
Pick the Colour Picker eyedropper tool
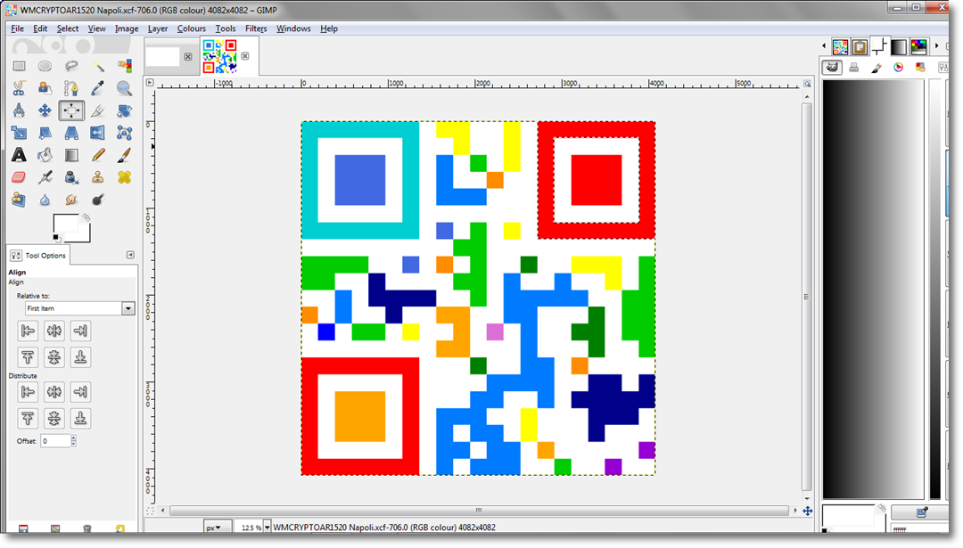98,88
